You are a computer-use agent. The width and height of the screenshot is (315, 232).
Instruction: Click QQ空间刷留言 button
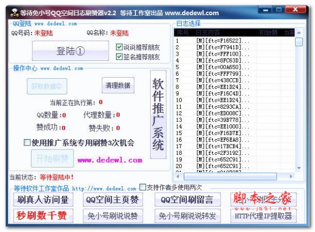[x=187, y=199]
